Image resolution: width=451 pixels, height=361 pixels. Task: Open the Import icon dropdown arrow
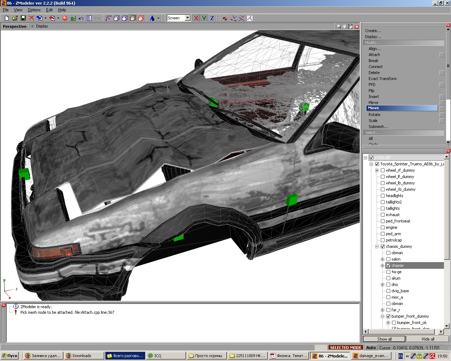[45, 18]
